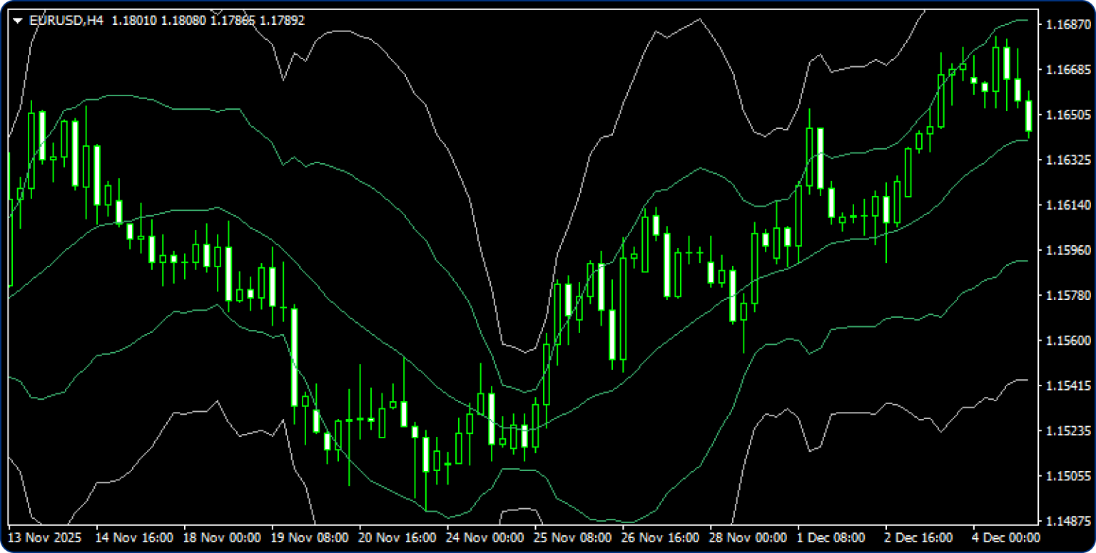This screenshot has width=1096, height=553.
Task: Click the 14 Nov 16:00 time label
Action: (133, 537)
